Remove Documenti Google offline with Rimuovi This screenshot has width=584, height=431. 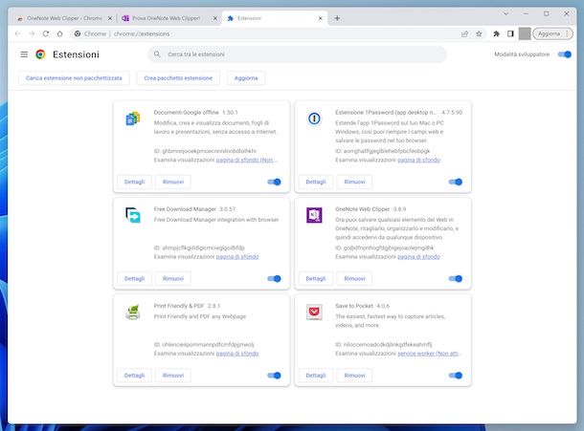point(173,182)
